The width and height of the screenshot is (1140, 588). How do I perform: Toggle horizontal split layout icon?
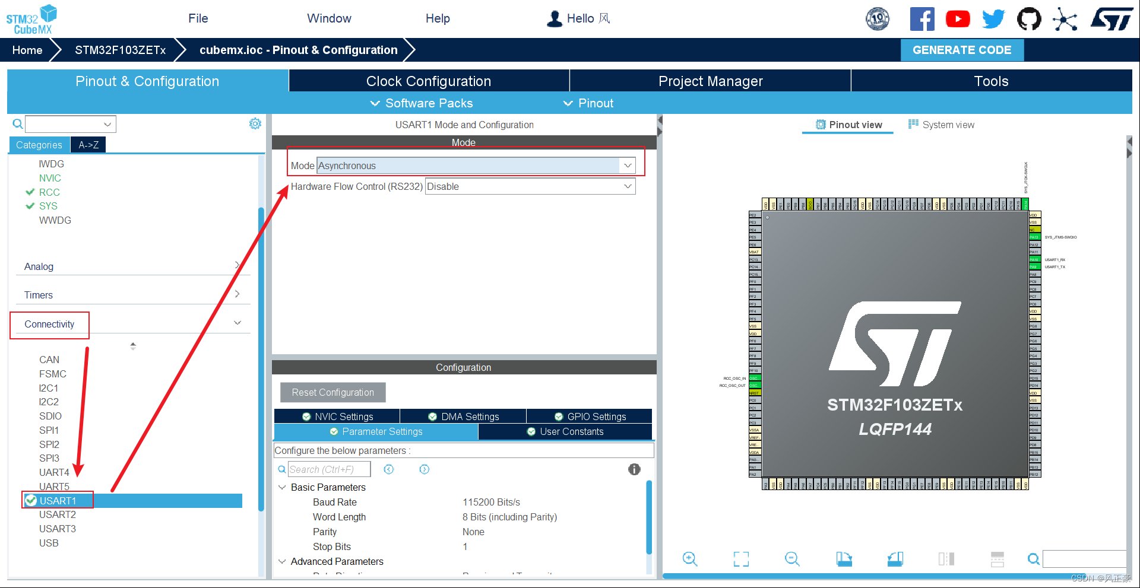click(x=997, y=559)
